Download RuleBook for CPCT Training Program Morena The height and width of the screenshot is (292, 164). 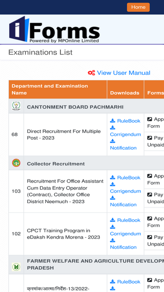tap(129, 220)
